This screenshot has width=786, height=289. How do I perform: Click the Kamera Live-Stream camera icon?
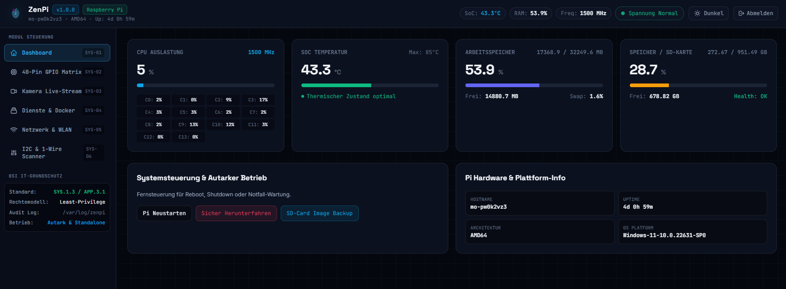14,91
